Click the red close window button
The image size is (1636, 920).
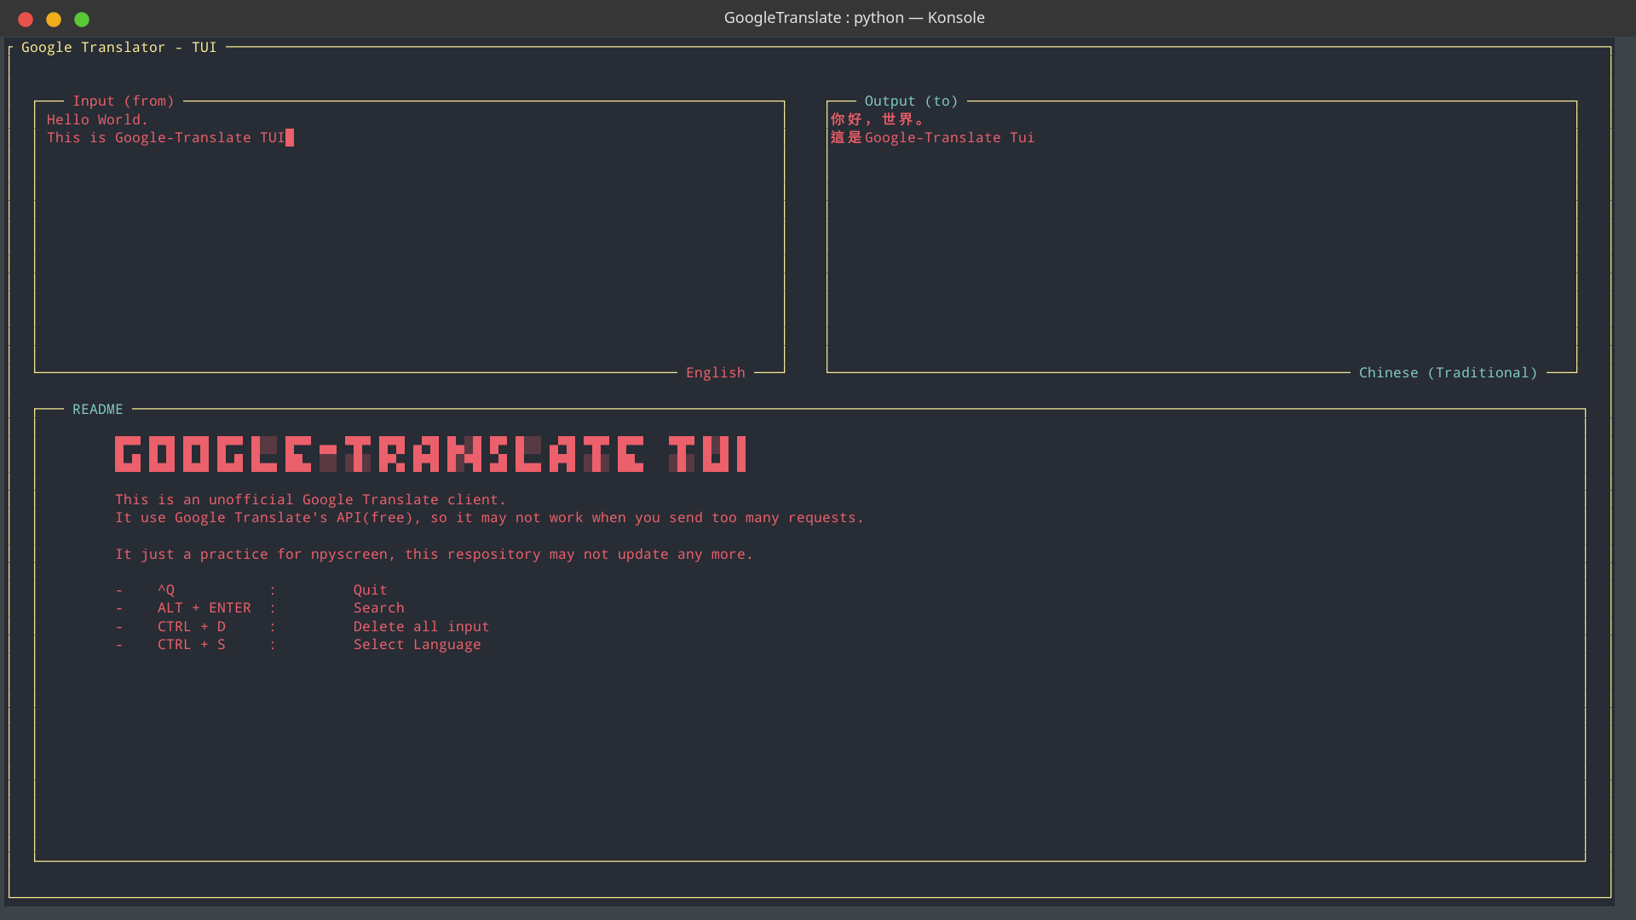point(26,19)
